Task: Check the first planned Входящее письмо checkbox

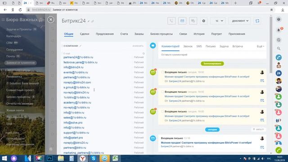Action: click(x=162, y=72)
